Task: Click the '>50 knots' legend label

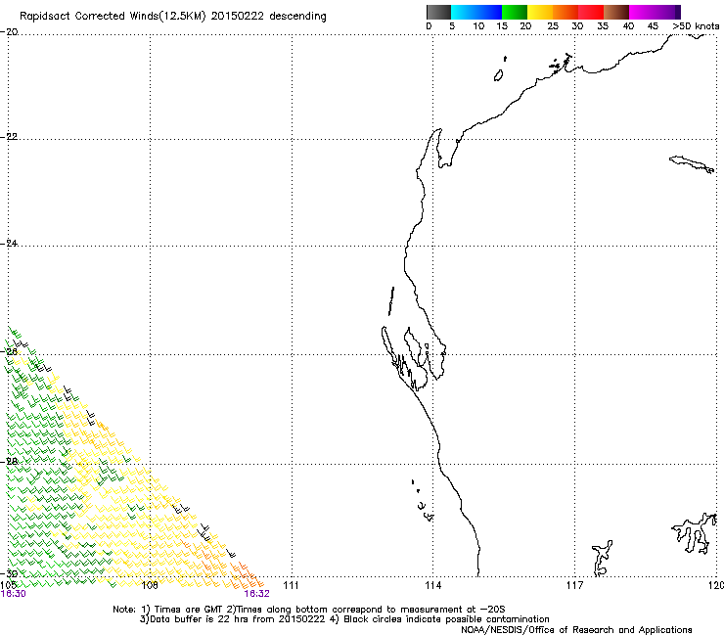Action: 696,26
